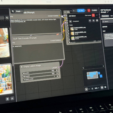Click the Empty Latent Image node title
113x113 pixels.
[32, 66]
